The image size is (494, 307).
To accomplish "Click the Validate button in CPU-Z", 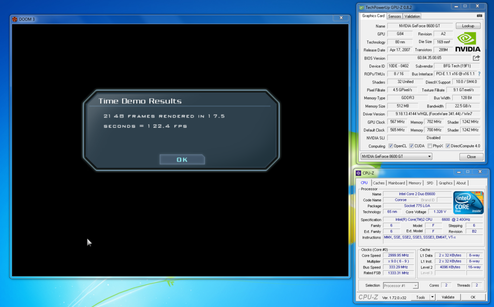I will [448, 297].
